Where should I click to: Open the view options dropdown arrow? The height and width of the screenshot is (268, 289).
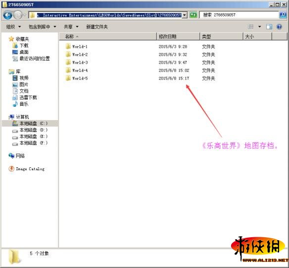click(x=259, y=27)
